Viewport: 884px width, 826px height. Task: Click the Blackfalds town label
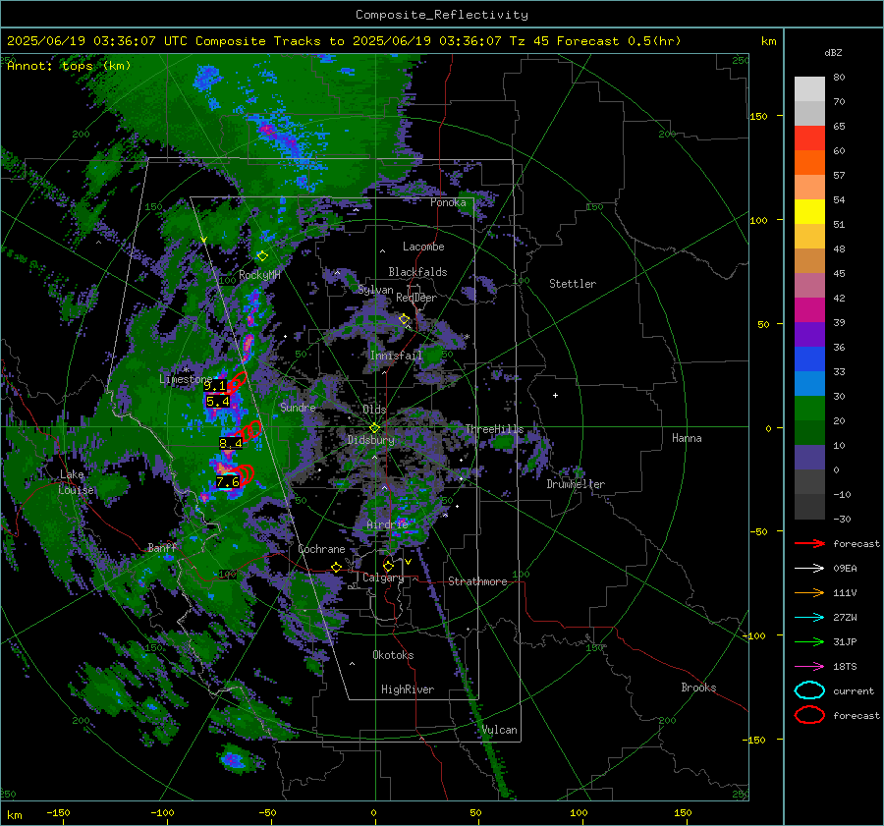pos(417,272)
